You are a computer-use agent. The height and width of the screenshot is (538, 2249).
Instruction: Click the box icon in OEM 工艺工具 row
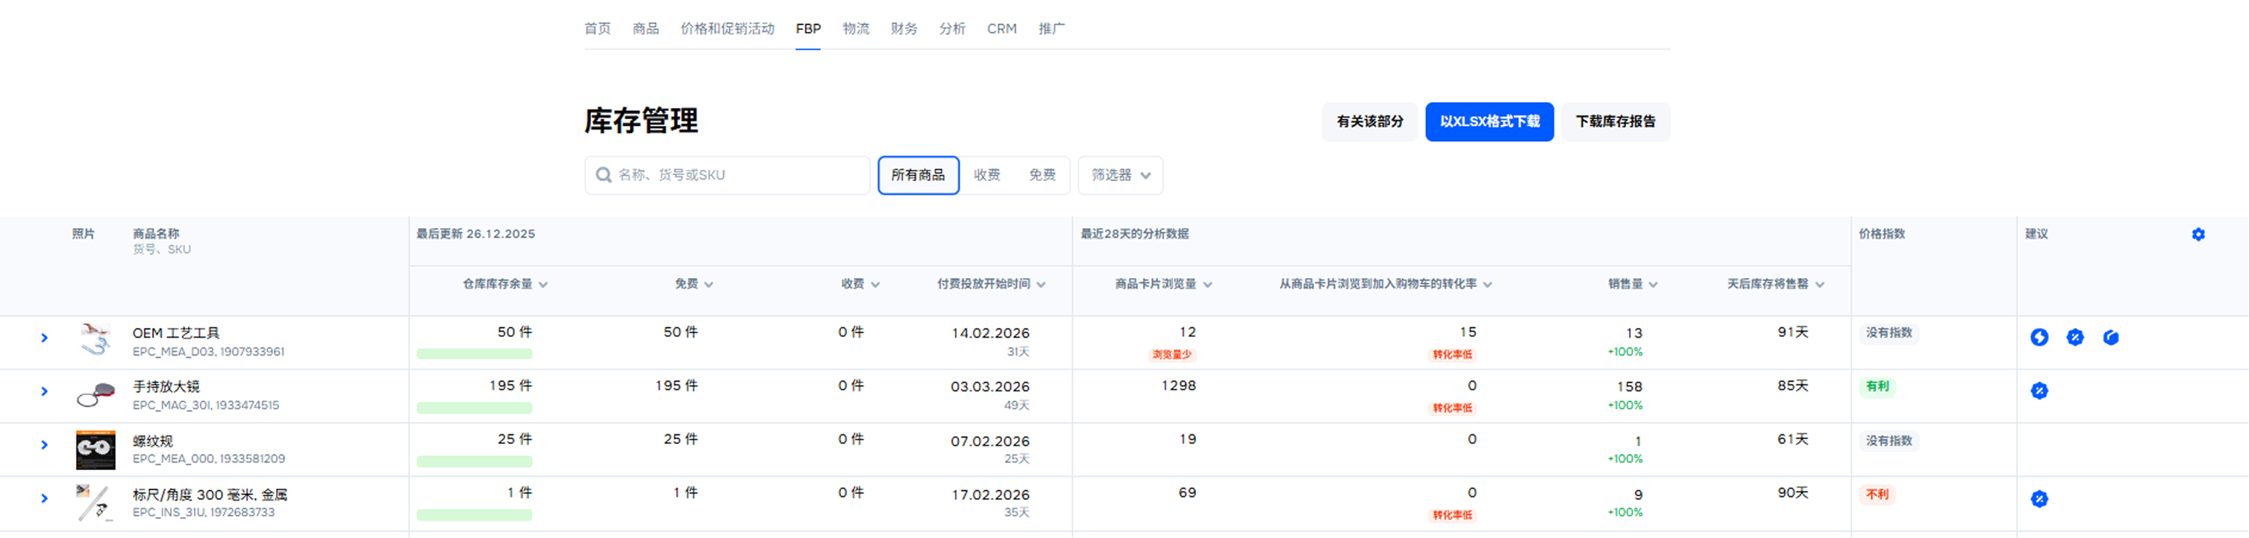(x=2110, y=338)
